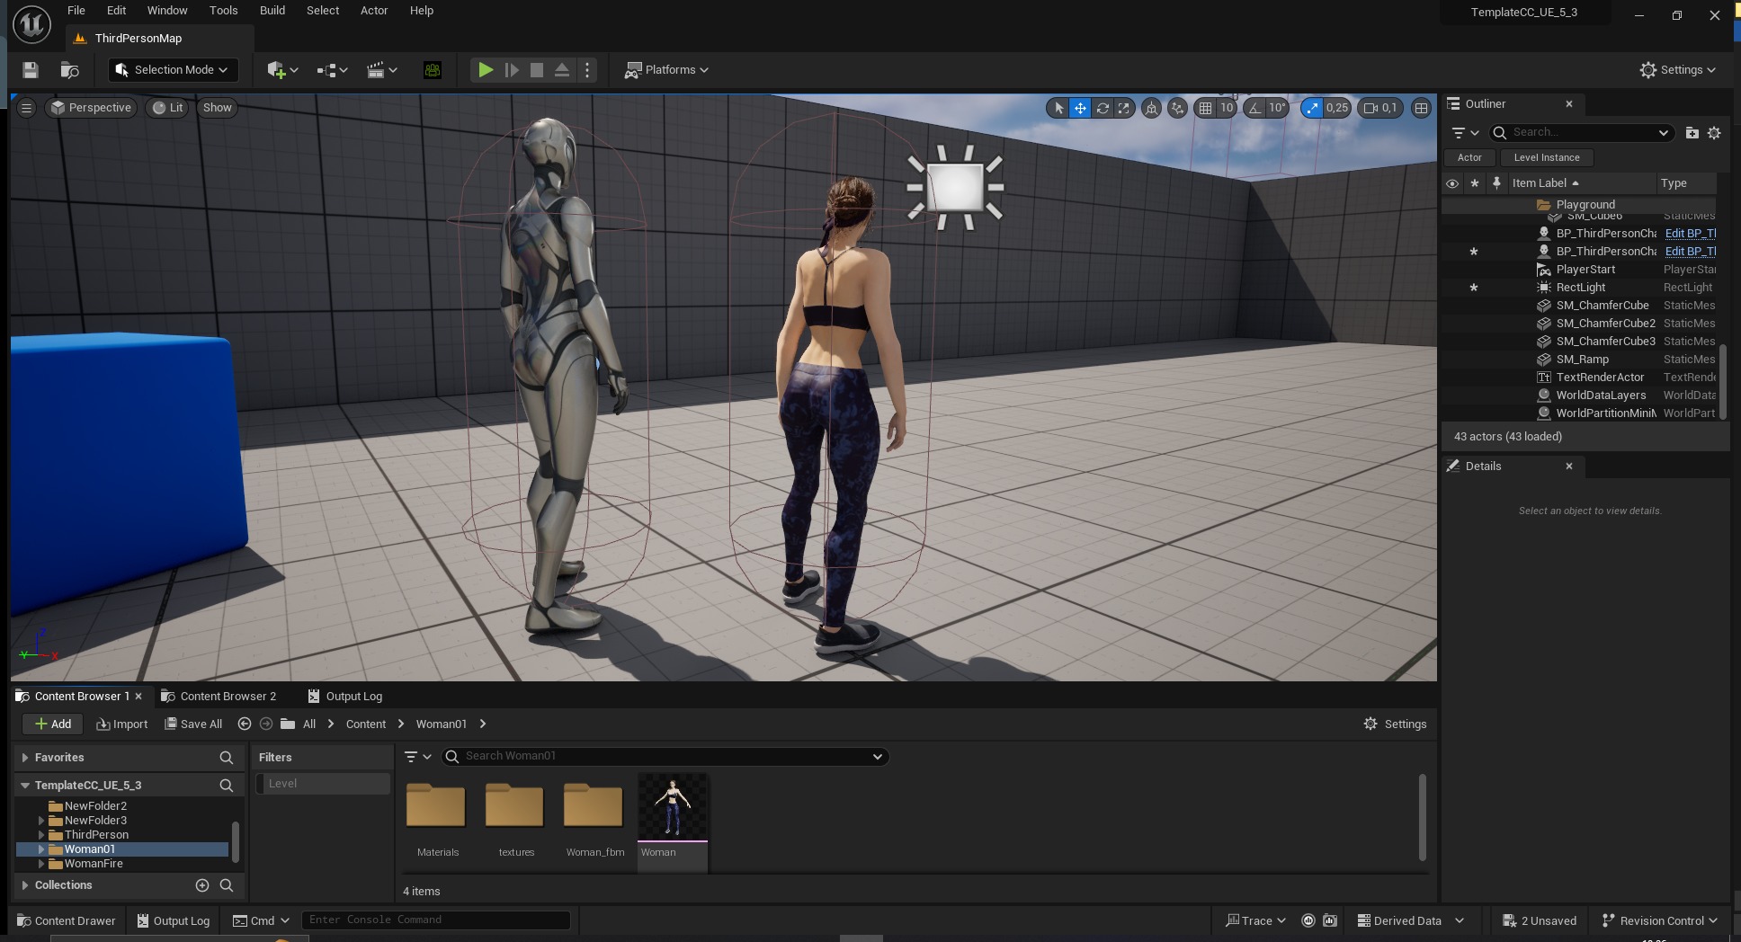Click the Search Woman01 input field
1741x942 pixels.
coord(665,757)
